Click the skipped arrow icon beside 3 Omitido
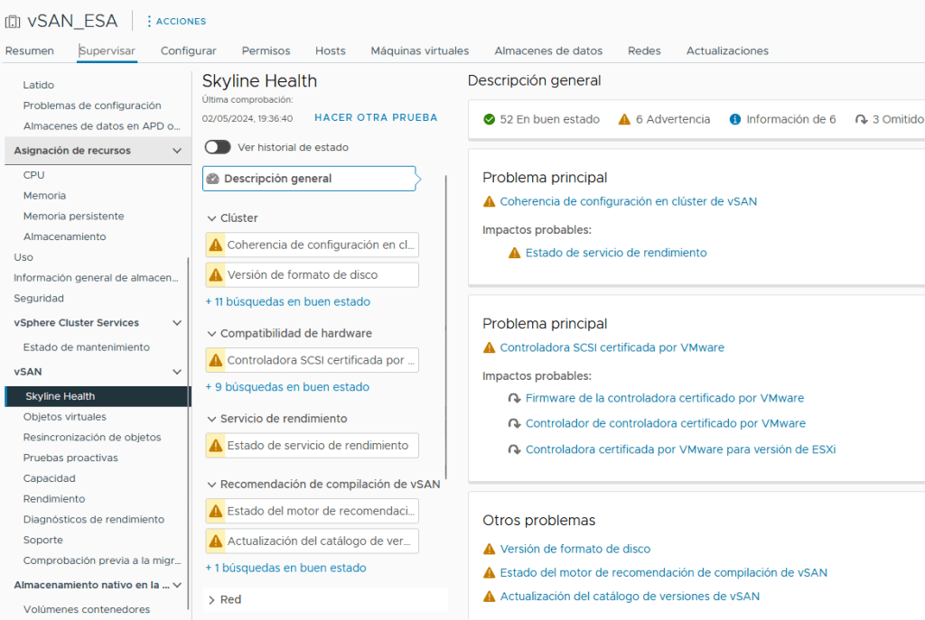This screenshot has height=620, width=925. coord(861,119)
